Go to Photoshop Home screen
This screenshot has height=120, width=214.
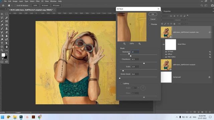(x=3, y=5)
